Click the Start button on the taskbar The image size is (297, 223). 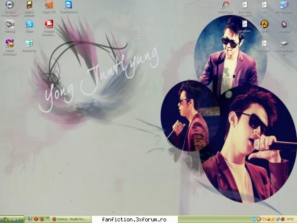click(12, 219)
